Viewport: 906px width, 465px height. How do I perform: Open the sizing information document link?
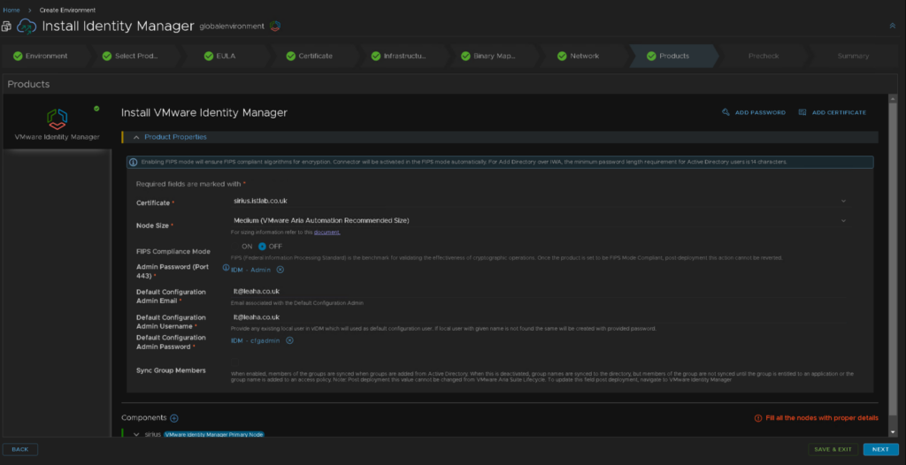pyautogui.click(x=327, y=232)
